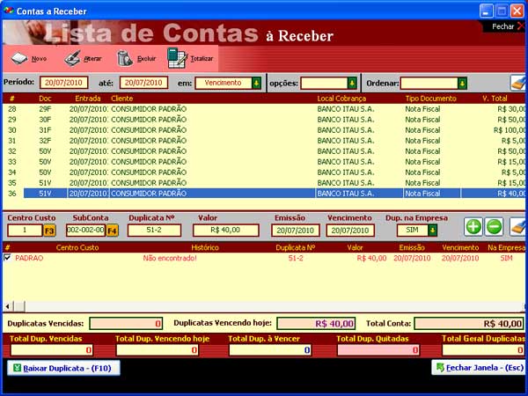Screen dimensions: 528x396
Task: Click the Fechar X at top right
Action: (521, 26)
